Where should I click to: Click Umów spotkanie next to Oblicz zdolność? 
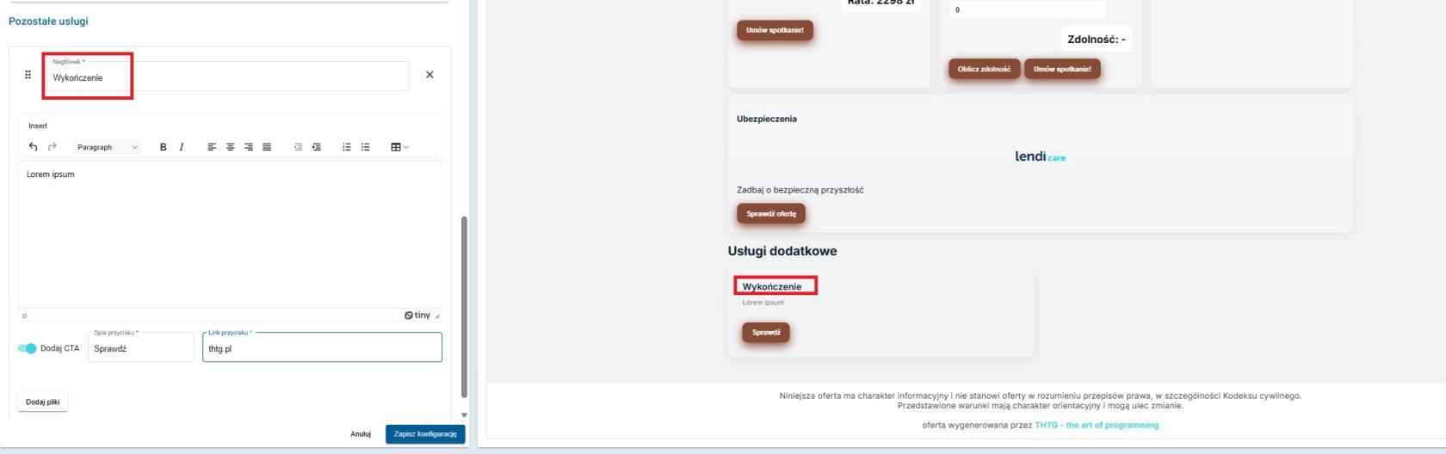tap(1062, 69)
